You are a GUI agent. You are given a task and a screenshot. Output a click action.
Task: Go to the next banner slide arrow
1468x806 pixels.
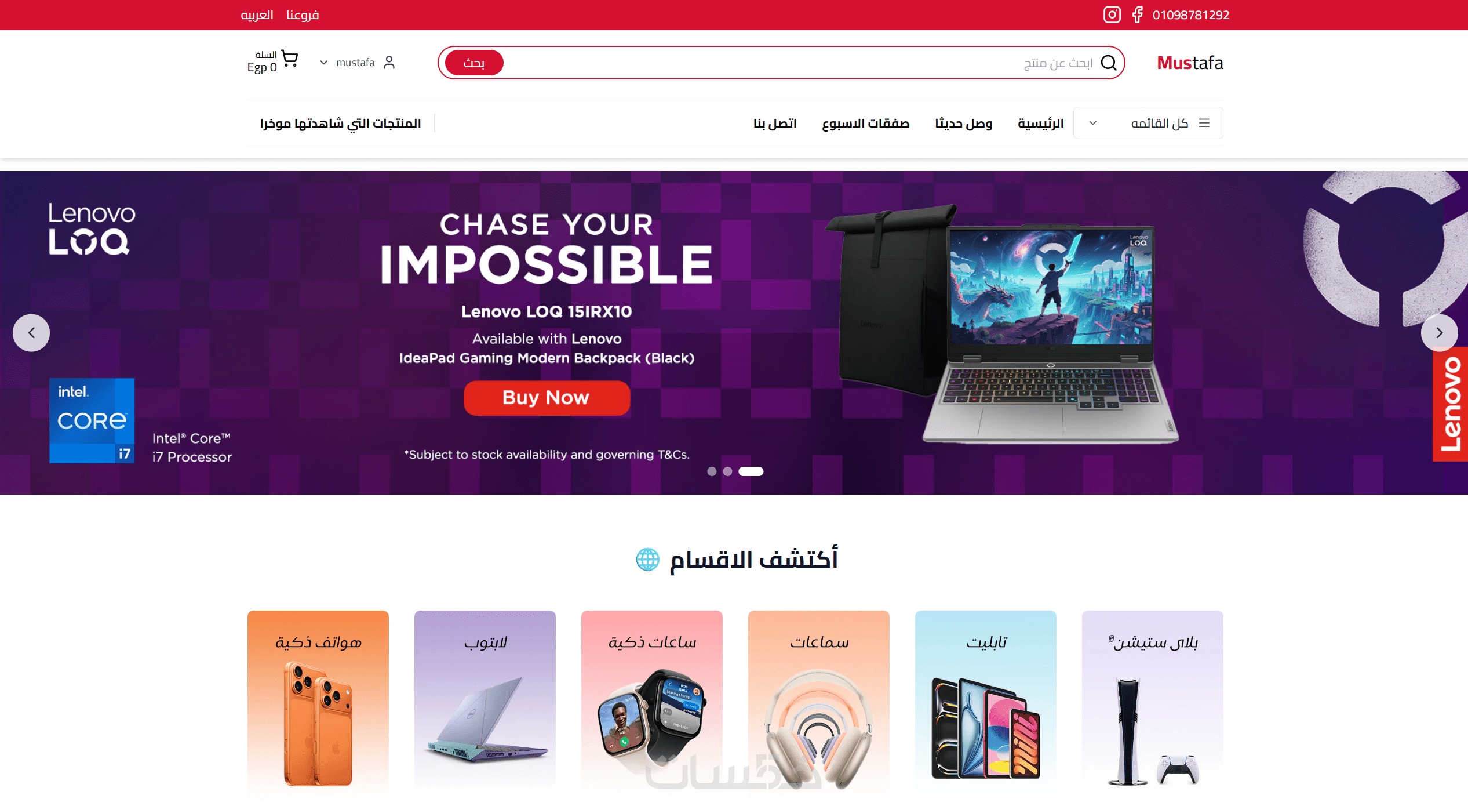tap(1439, 333)
